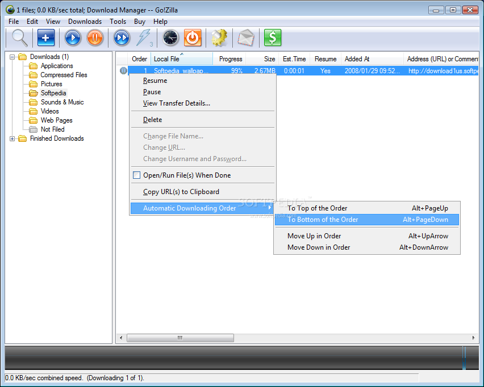The height and width of the screenshot is (387, 484).
Task: Sort by the Added At column header
Action: pyautogui.click(x=372, y=59)
